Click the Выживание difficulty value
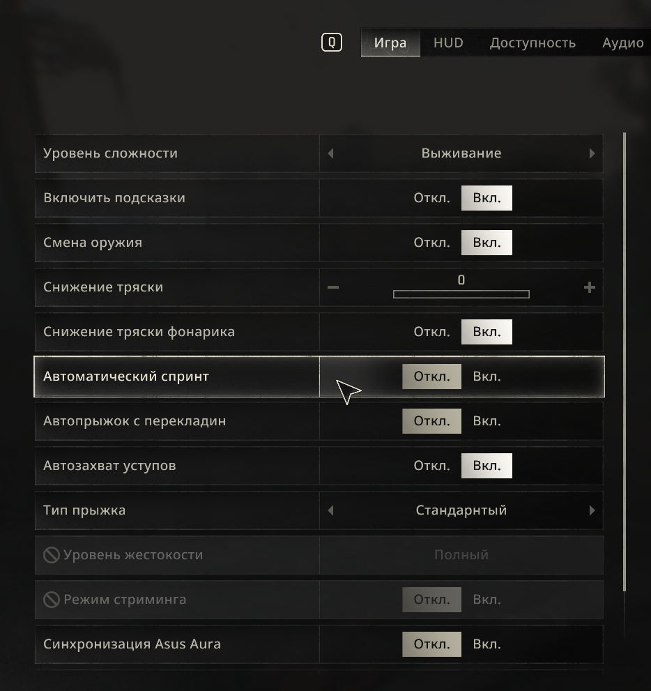 461,153
